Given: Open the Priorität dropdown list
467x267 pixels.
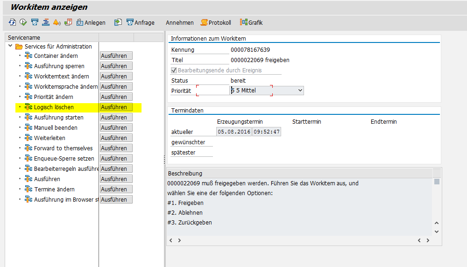Looking at the screenshot, I should click(x=300, y=90).
